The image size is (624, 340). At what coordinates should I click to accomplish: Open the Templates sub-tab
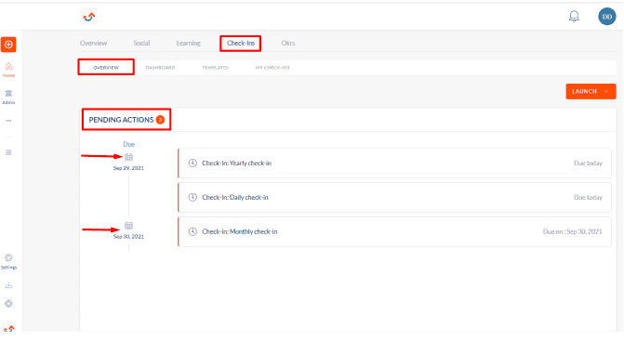[216, 68]
